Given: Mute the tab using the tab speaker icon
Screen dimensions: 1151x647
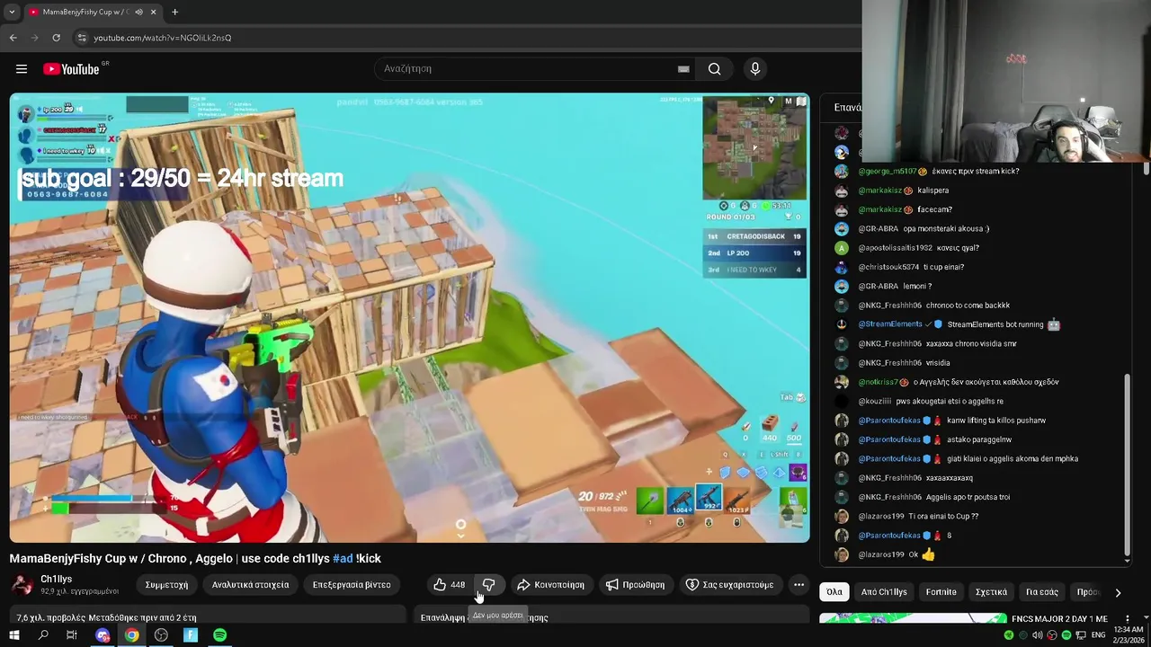Looking at the screenshot, I should tap(138, 12).
